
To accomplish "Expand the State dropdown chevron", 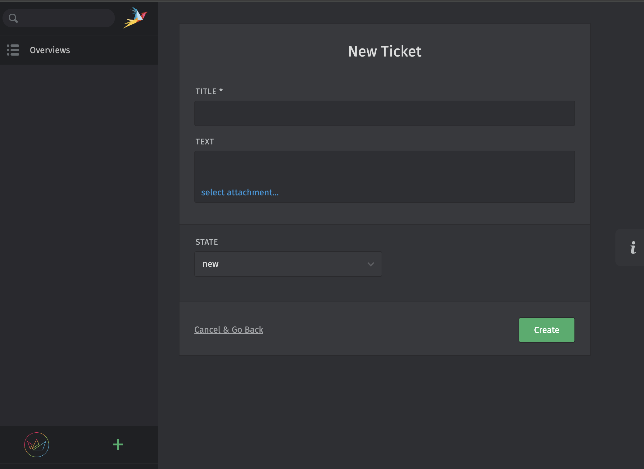I will coord(370,264).
